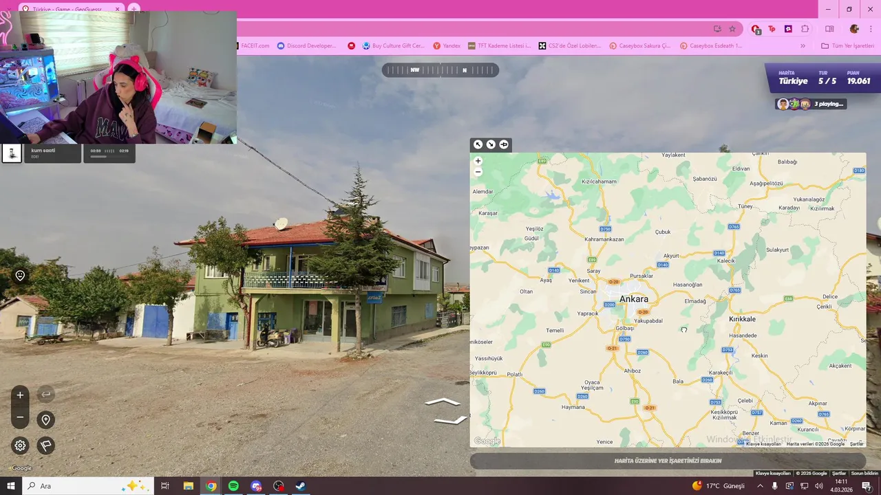Open Caseybox Sakura bookmark
Screen dimensions: 881x495
pyautogui.click(x=640, y=46)
